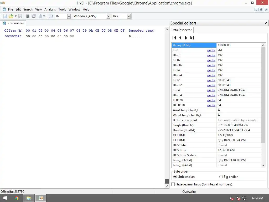The height and width of the screenshot is (202, 269).
Task: Click go to link for UInt32
Action: 211,85
